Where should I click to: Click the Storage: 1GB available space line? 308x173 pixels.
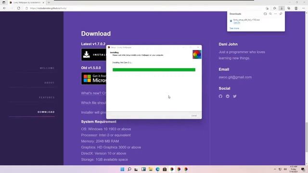click(104, 160)
